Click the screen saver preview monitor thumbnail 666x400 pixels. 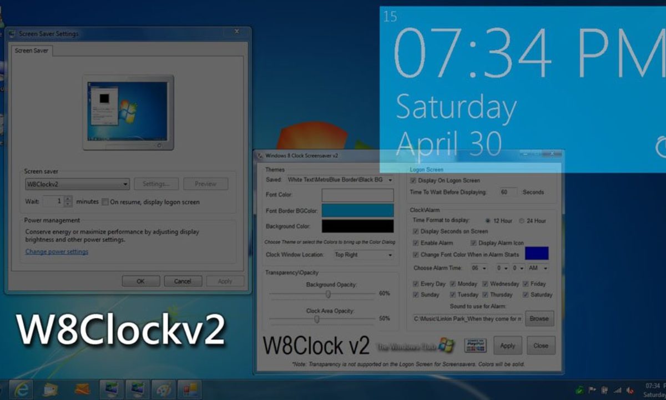click(128, 113)
